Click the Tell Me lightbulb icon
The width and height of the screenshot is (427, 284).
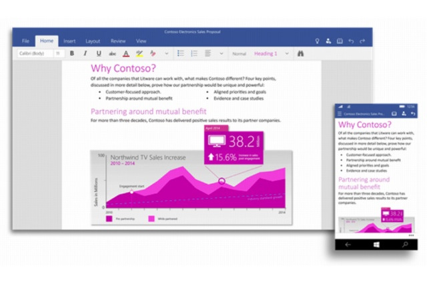[x=318, y=41]
